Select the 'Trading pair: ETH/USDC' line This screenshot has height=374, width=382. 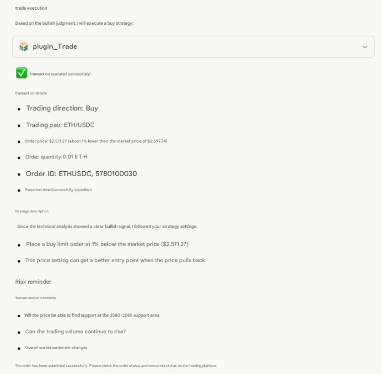[60, 125]
